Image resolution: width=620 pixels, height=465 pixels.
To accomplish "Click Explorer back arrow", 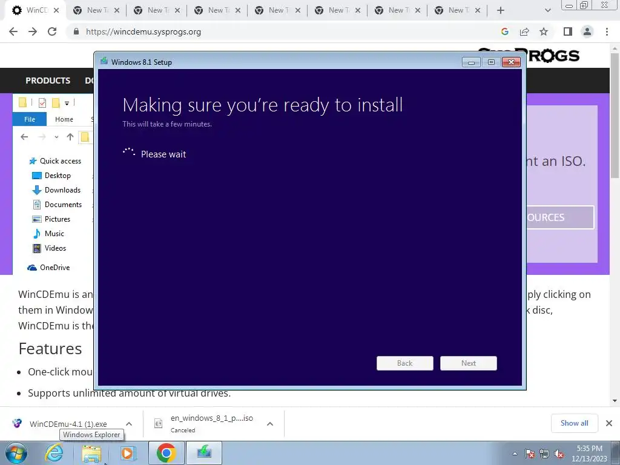I will pyautogui.click(x=24, y=137).
